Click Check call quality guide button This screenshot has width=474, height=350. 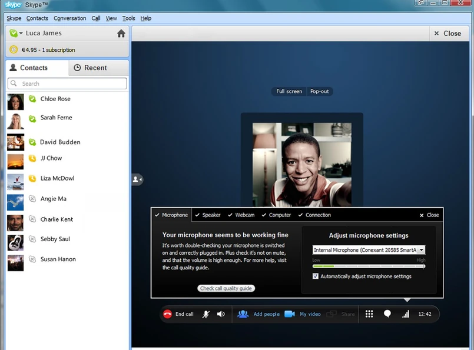(226, 288)
